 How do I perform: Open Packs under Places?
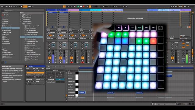click(6, 50)
